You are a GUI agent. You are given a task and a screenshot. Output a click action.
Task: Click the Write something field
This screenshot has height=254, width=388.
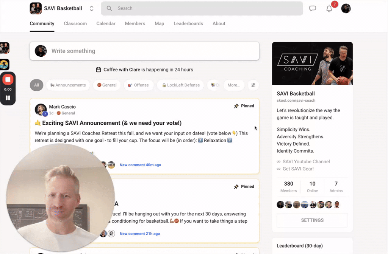point(144,51)
